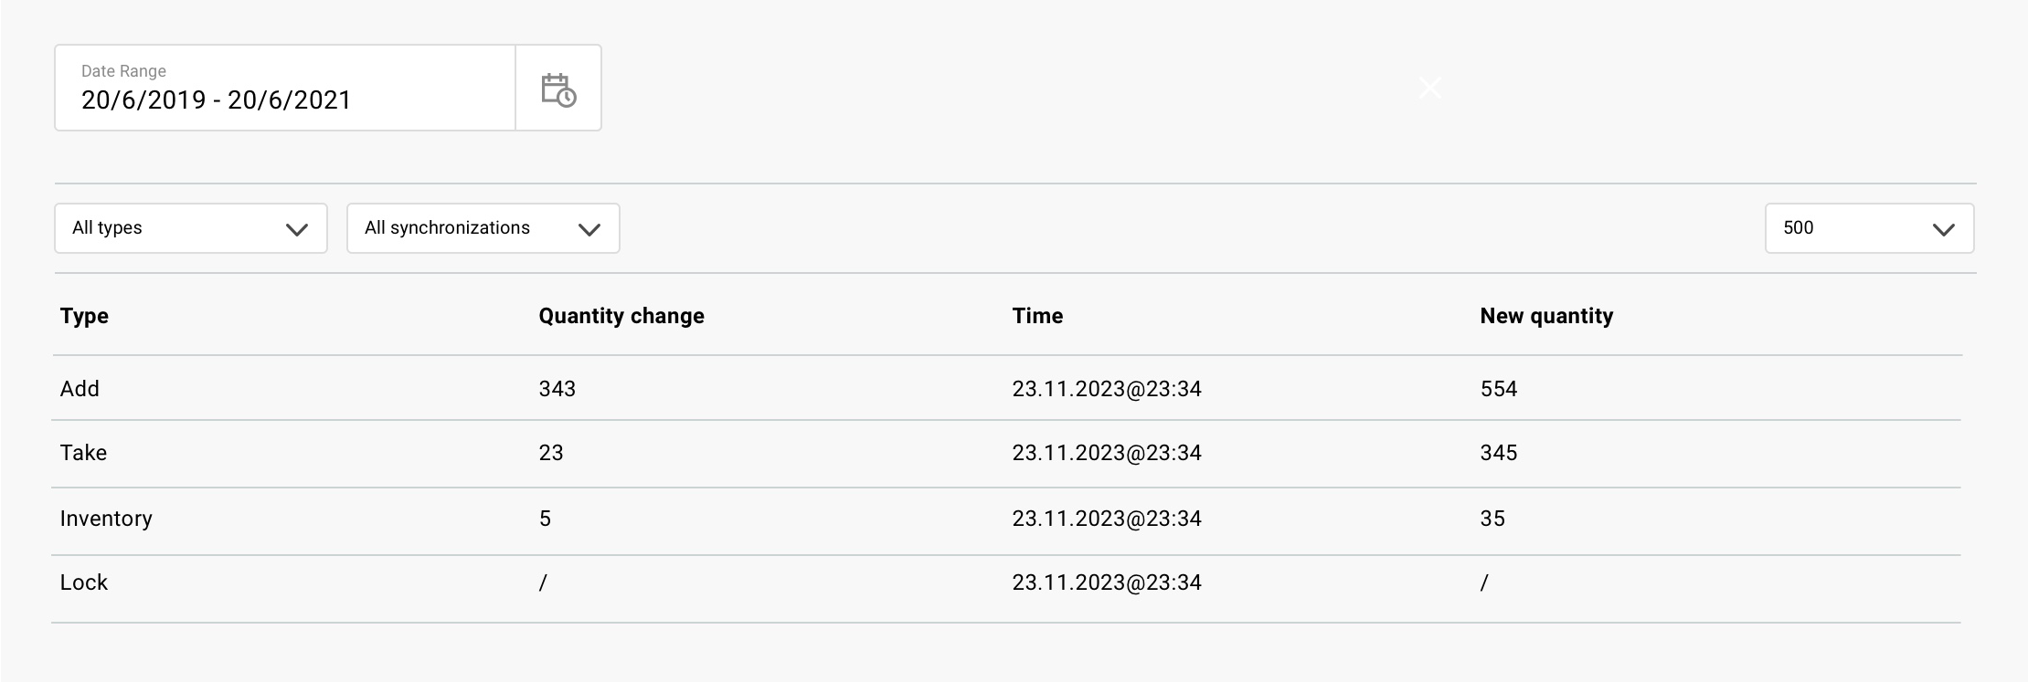Open the calendar date picker icon
The height and width of the screenshot is (682, 2028).
[x=558, y=89]
